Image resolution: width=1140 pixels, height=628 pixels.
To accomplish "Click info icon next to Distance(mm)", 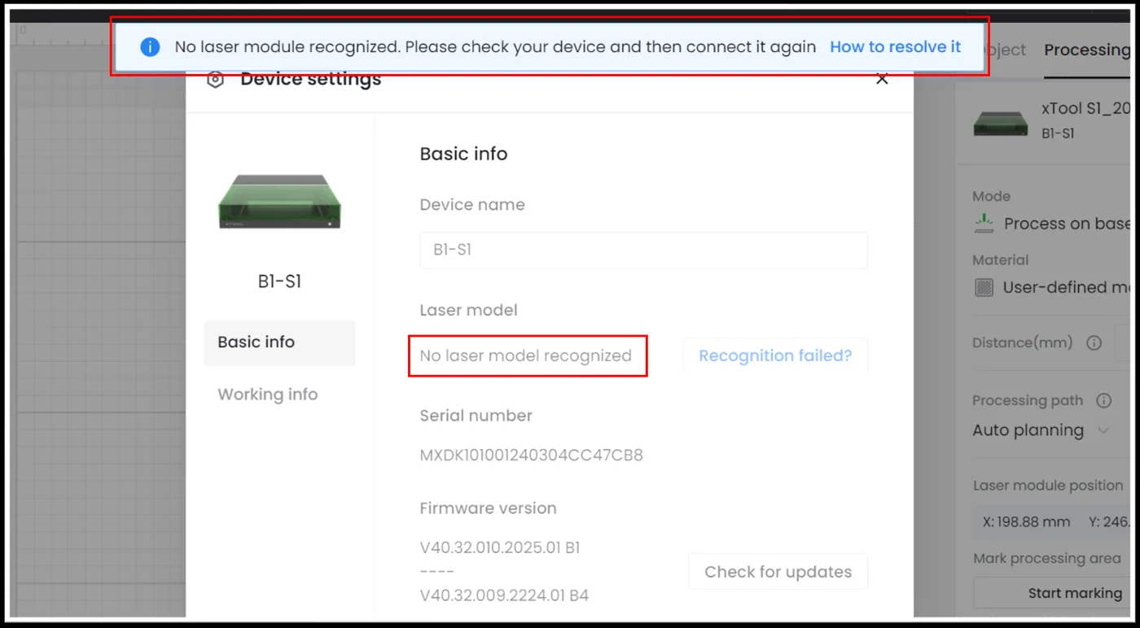I will click(x=1094, y=342).
